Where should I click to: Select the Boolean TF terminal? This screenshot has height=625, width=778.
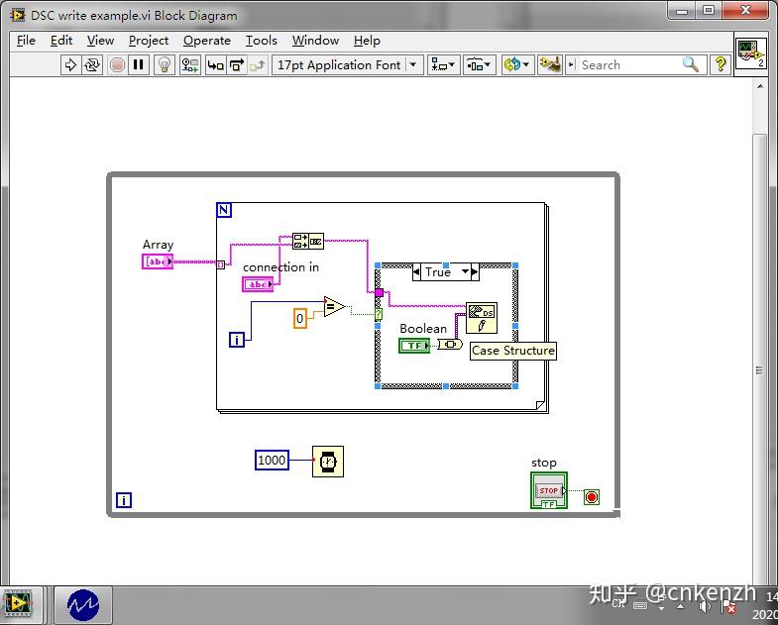click(x=414, y=346)
